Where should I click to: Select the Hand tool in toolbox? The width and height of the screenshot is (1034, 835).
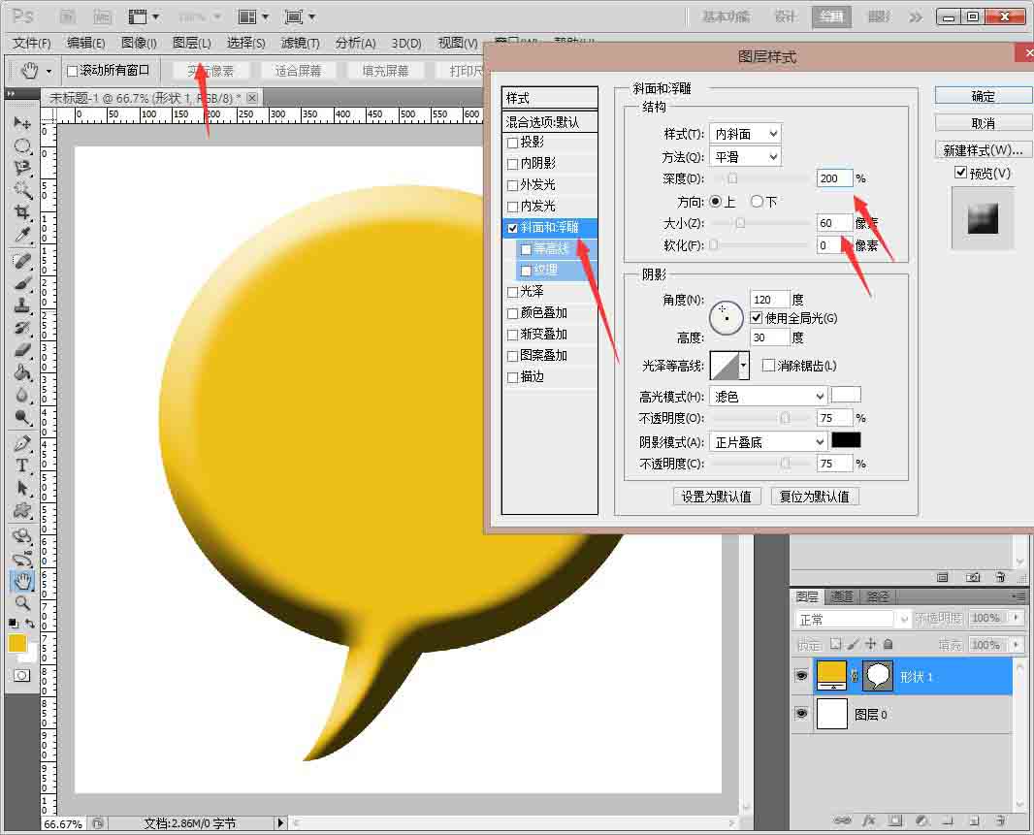[x=22, y=581]
